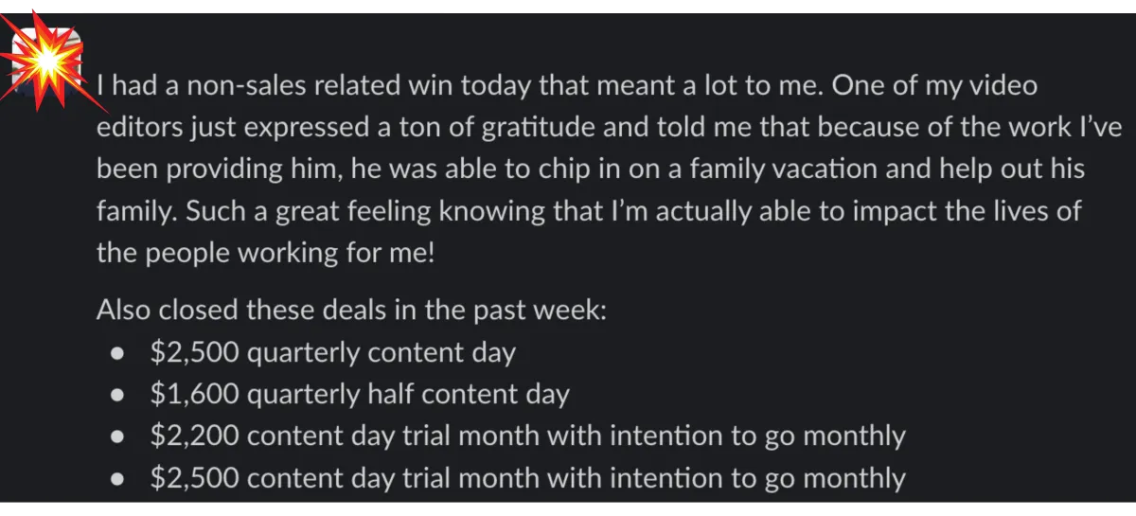The height and width of the screenshot is (516, 1136).
Task: Click the "$1,600 quarterly half content day" item
Action: click(360, 395)
